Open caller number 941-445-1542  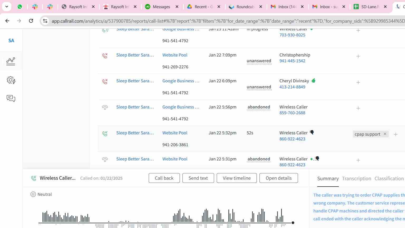pyautogui.click(x=292, y=61)
